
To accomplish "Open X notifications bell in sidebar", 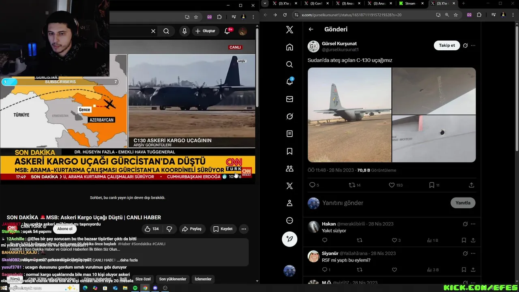I will 290,82.
